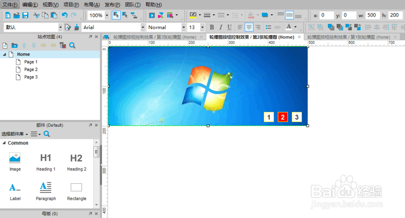
Task: Bring the widget to front
Action: [x=330, y=27]
